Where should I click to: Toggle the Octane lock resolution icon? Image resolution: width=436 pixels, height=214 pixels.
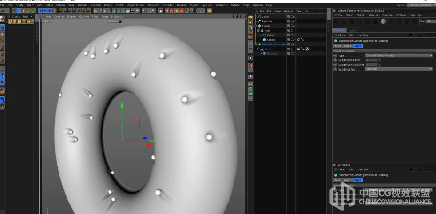[x=375, y=21]
